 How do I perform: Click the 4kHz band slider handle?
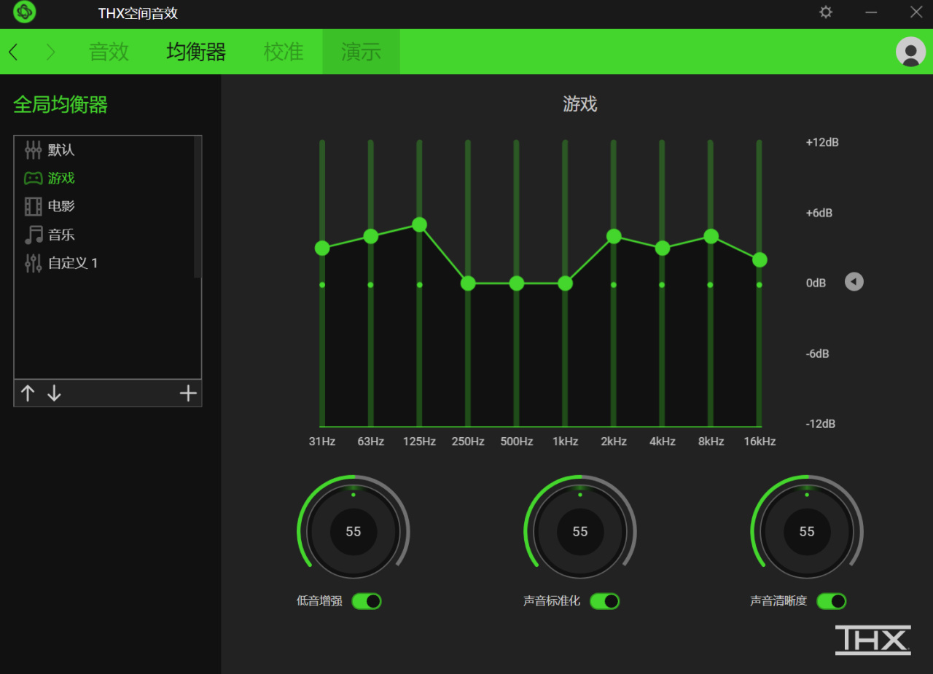tap(662, 248)
